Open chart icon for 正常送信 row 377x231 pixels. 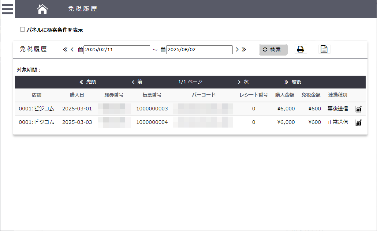(x=358, y=122)
